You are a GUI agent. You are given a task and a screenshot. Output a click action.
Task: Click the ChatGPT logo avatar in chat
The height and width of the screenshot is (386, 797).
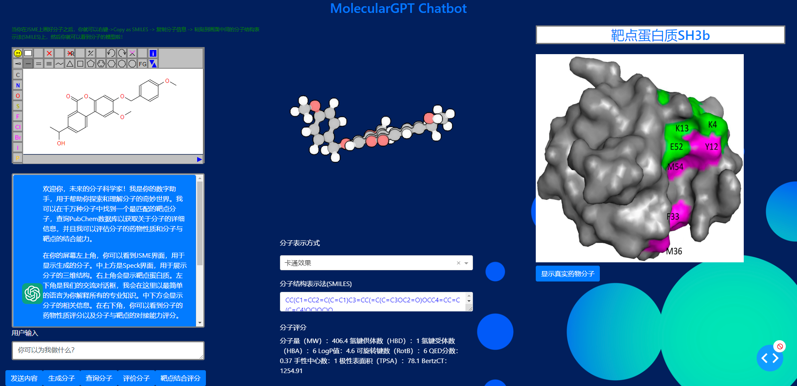pos(32,294)
